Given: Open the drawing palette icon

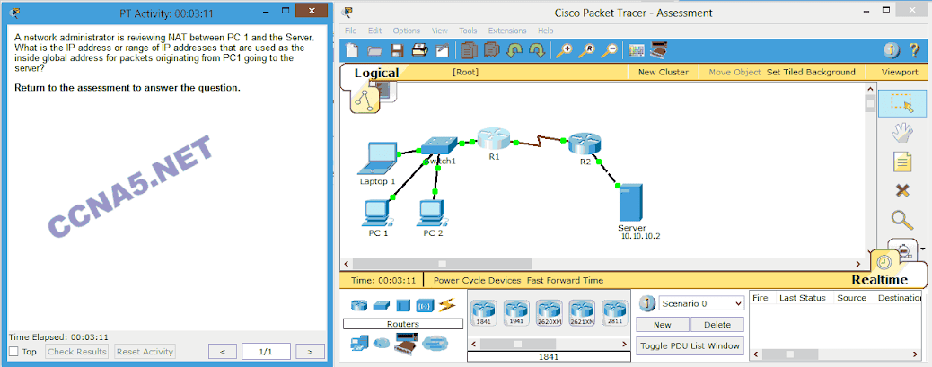Looking at the screenshot, I should 636,51.
